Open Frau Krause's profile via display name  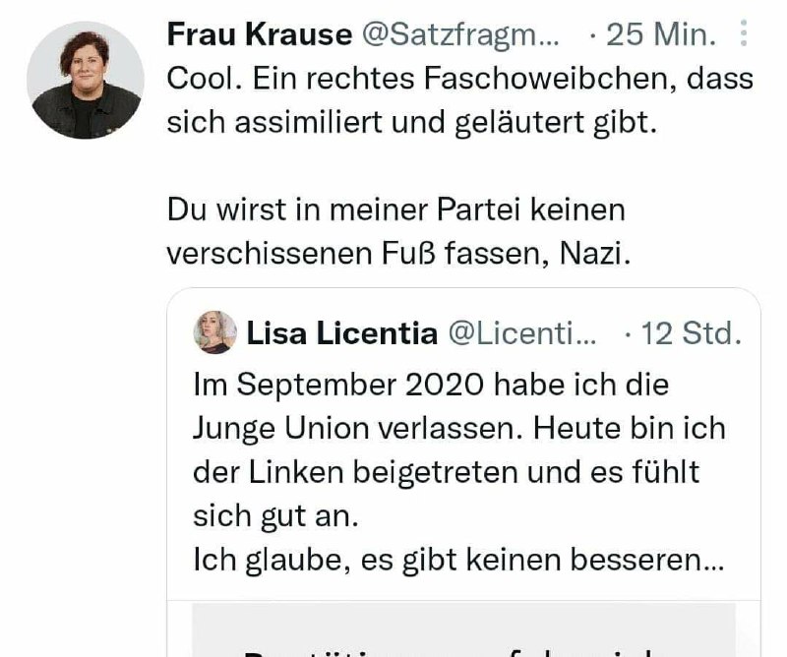pyautogui.click(x=260, y=34)
